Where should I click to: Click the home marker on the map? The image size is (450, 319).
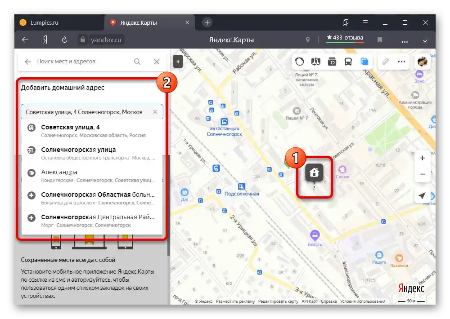pyautogui.click(x=314, y=173)
